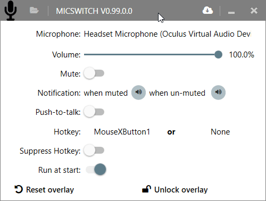Click the None alternate hotkey field
Screen dimensions: 266x201
click(x=220, y=132)
